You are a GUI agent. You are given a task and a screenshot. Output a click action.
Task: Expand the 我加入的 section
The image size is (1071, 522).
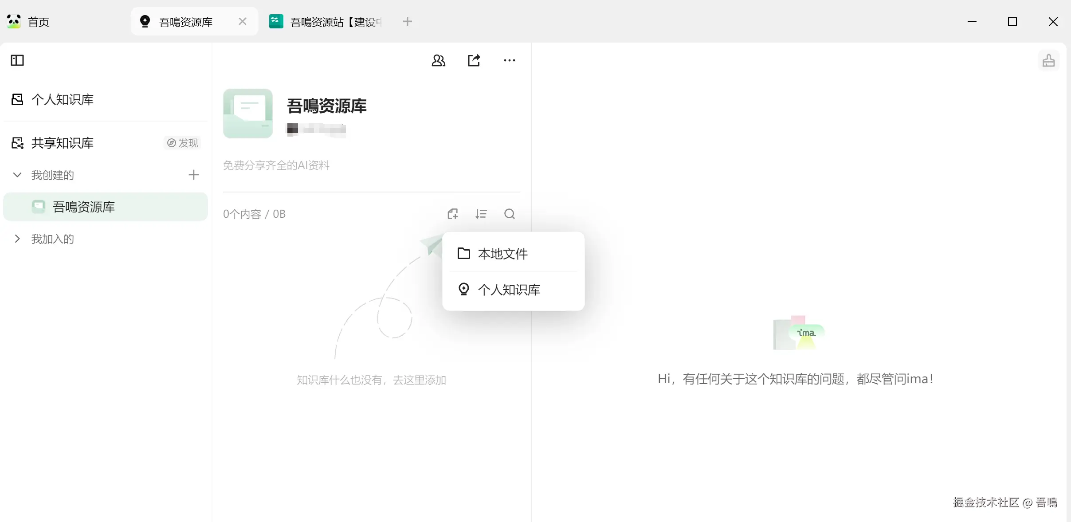(17, 239)
